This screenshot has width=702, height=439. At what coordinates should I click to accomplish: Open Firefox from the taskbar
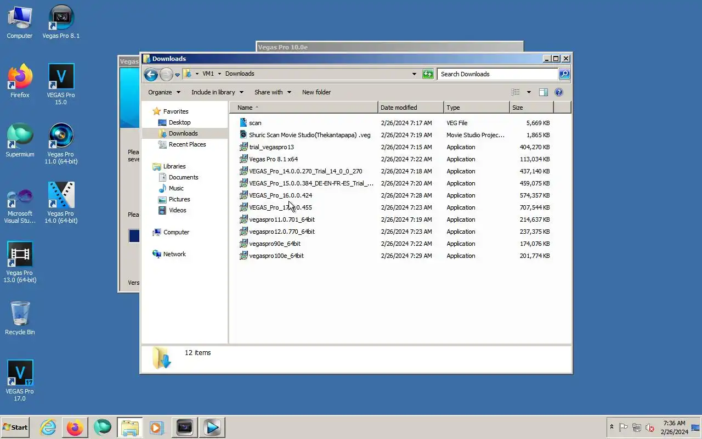(75, 427)
